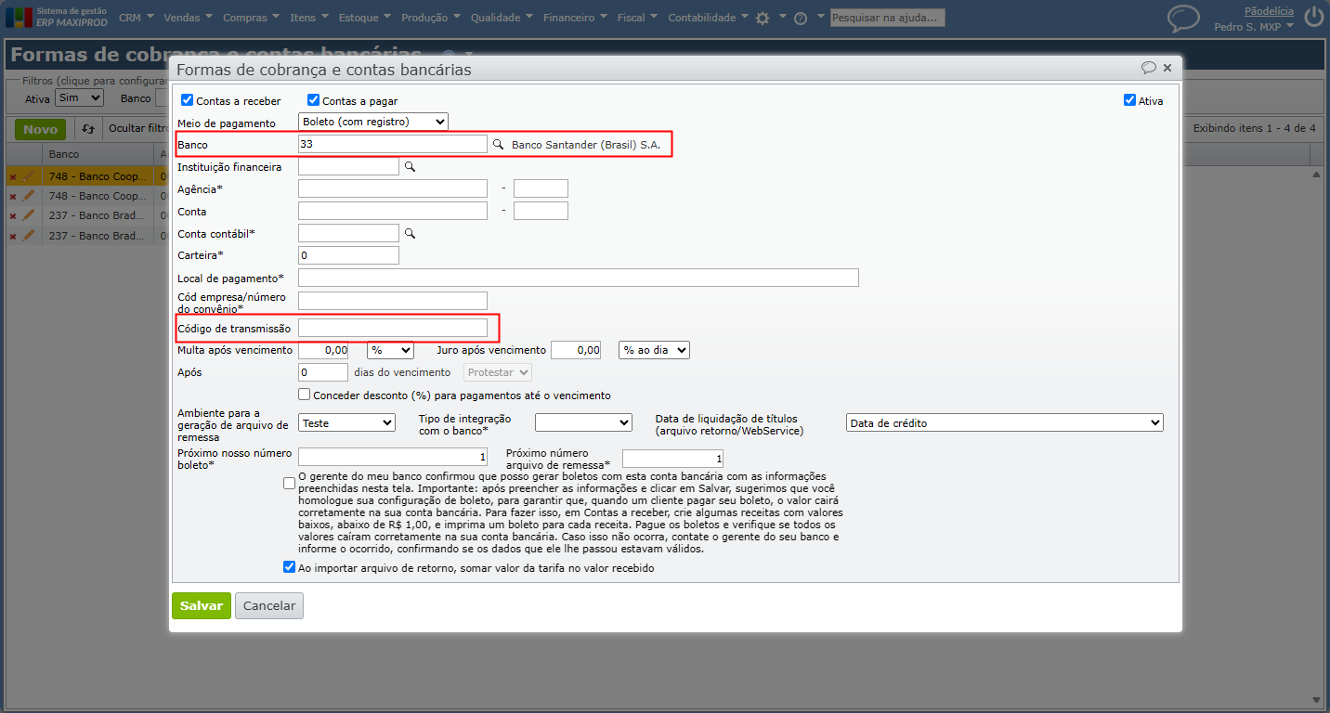
Task: Check bank manager confirmation checkbox
Action: tap(291, 483)
